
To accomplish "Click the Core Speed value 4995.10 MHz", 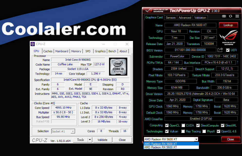I will (x=63, y=108).
